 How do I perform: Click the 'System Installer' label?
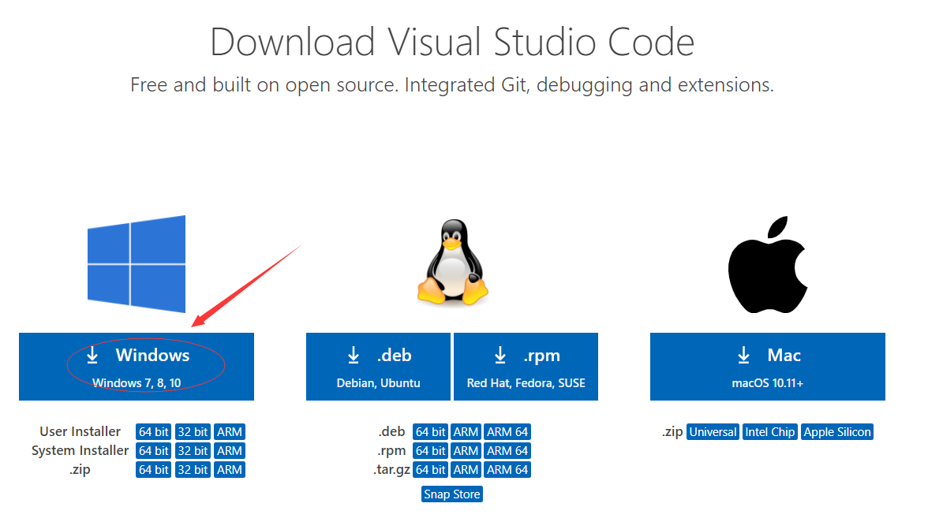(x=80, y=450)
